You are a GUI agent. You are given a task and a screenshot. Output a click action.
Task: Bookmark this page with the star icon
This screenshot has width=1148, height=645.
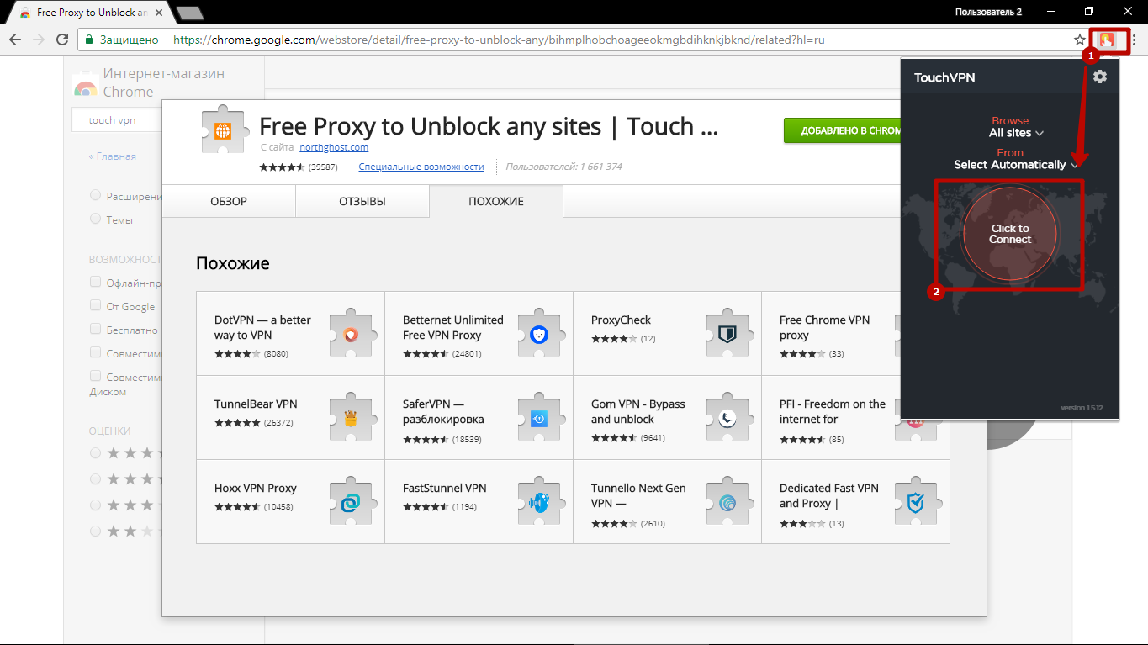(1080, 40)
